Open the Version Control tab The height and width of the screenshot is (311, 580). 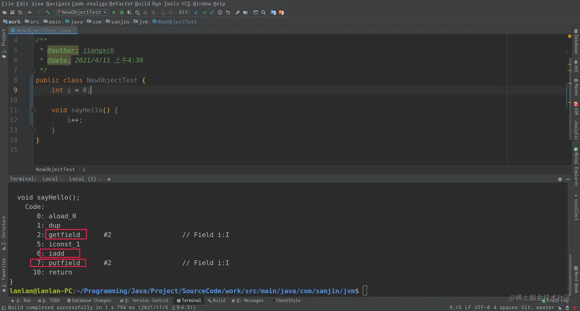[144, 301]
